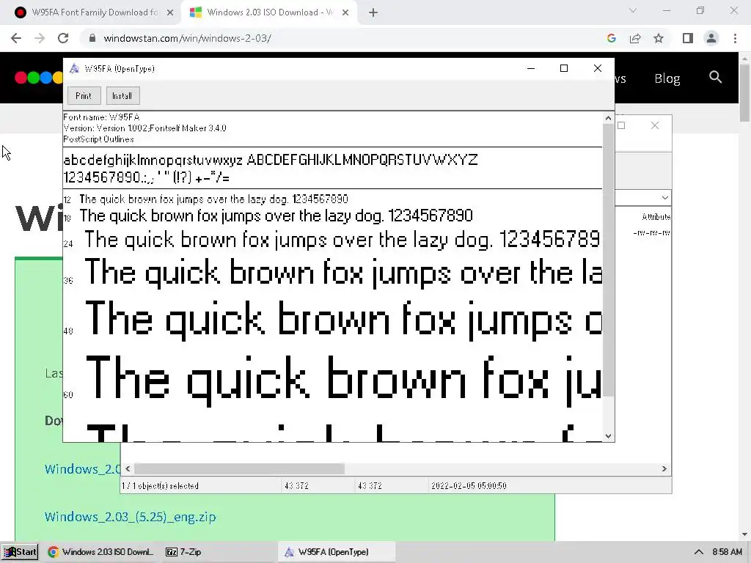
Task: Close the W95FA Font Family browser tab
Action: 170,12
